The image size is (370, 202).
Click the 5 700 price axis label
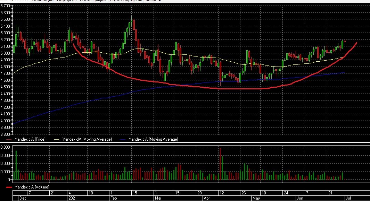pyautogui.click(x=5, y=6)
